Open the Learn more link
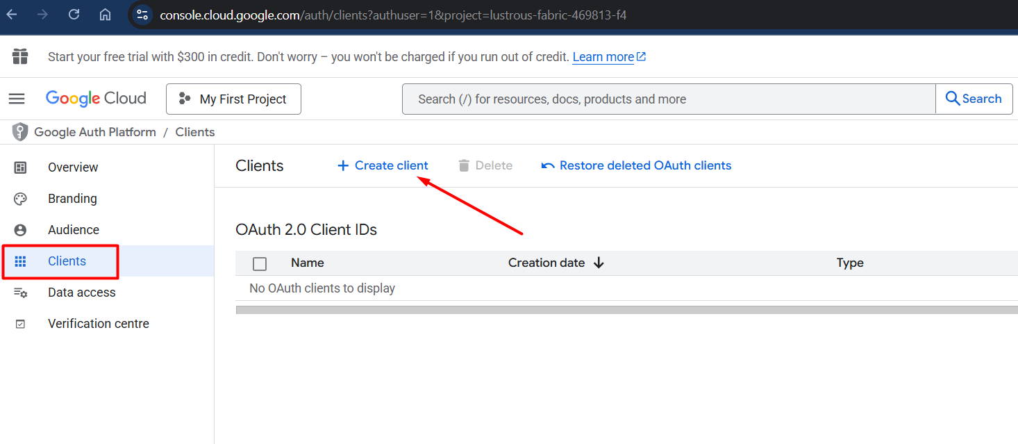1018x444 pixels. [609, 57]
